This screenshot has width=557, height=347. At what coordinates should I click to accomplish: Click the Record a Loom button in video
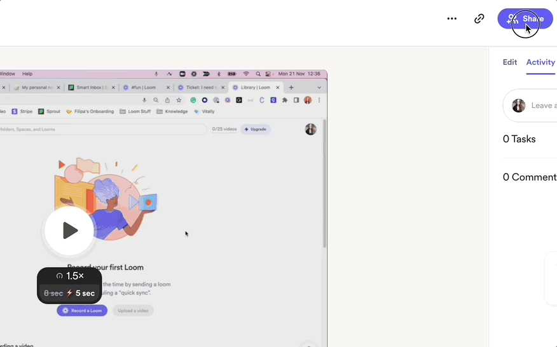click(82, 310)
